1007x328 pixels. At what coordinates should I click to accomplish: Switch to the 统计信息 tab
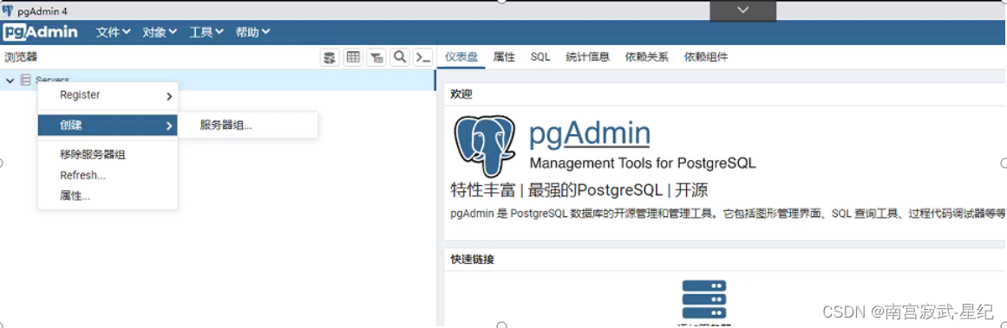(587, 57)
